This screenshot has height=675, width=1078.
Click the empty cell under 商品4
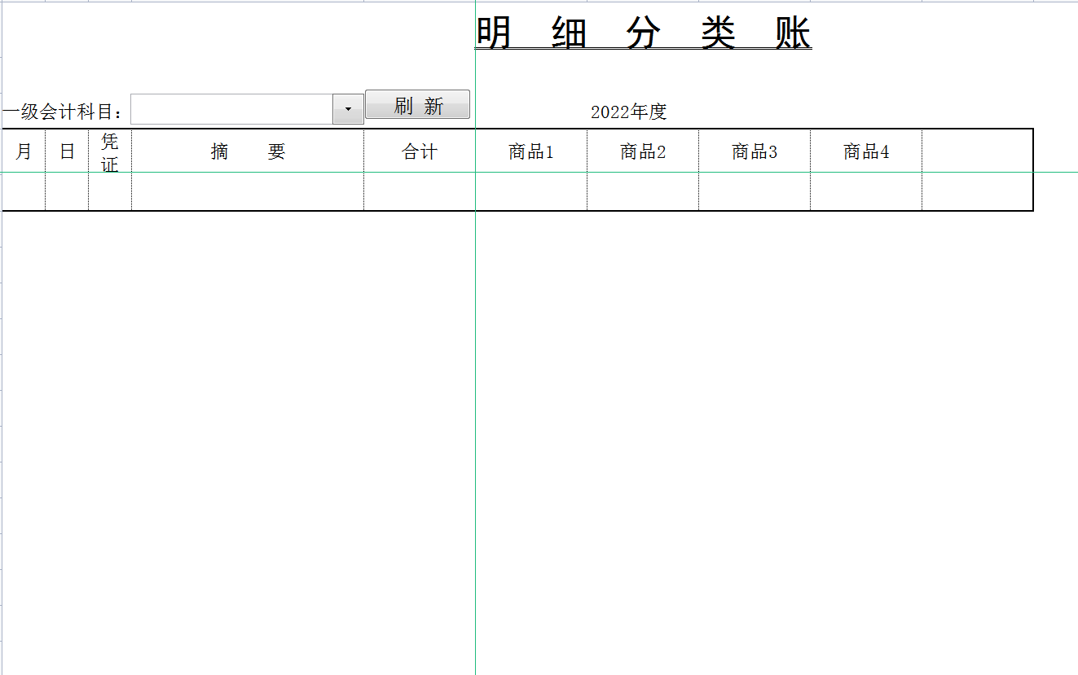click(x=866, y=191)
